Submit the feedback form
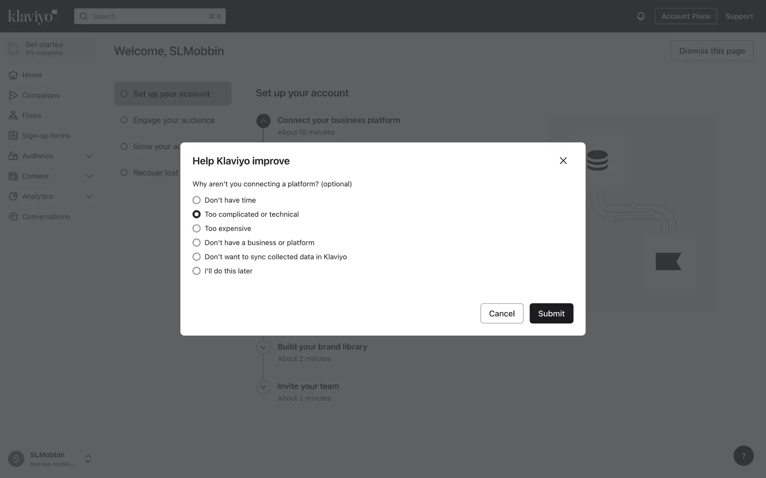Viewport: 766px width, 478px height. 551,313
